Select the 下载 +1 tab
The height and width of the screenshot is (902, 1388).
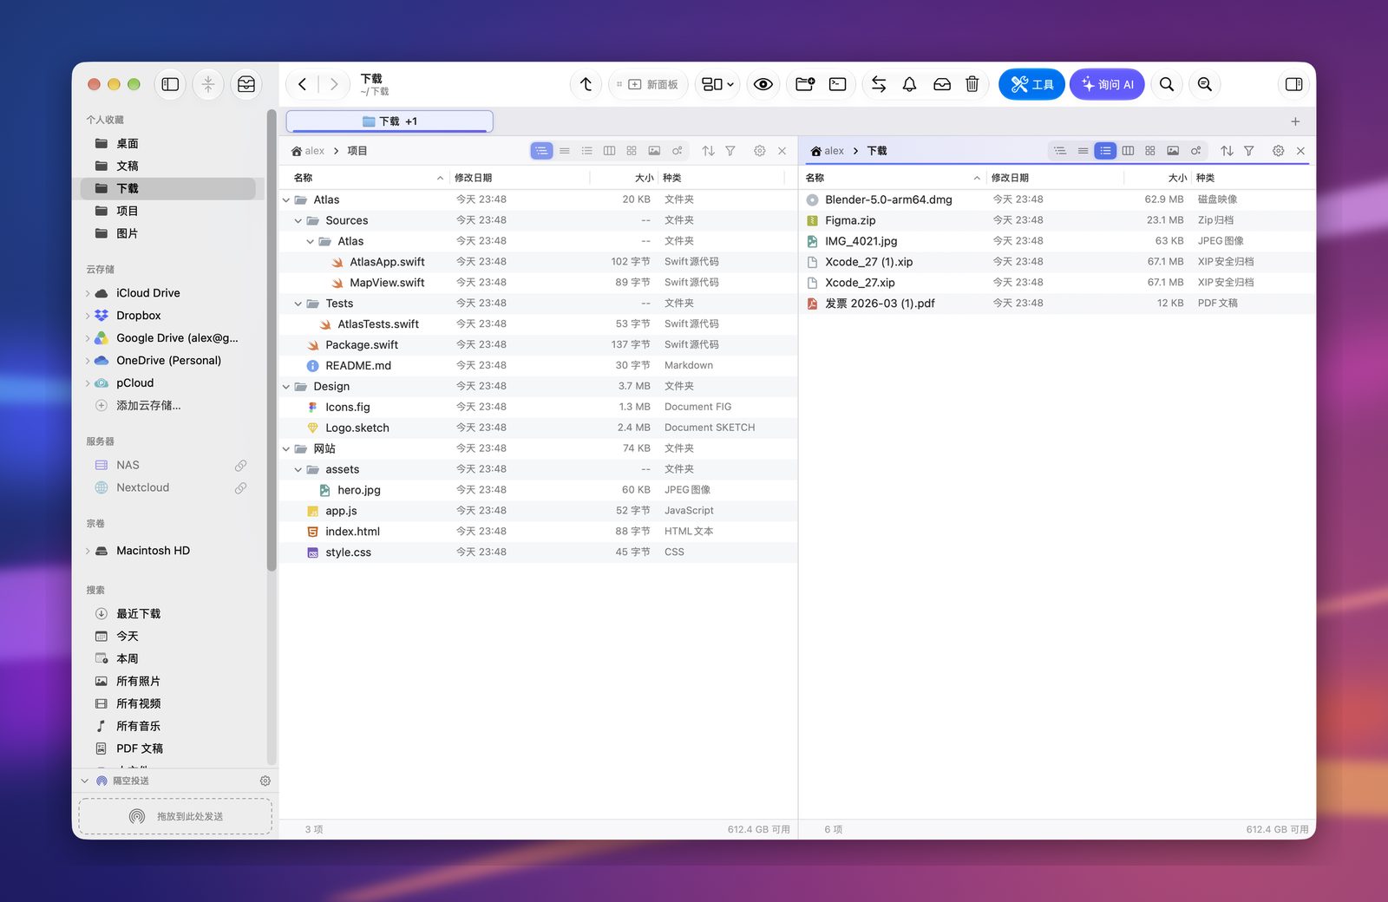tap(390, 121)
